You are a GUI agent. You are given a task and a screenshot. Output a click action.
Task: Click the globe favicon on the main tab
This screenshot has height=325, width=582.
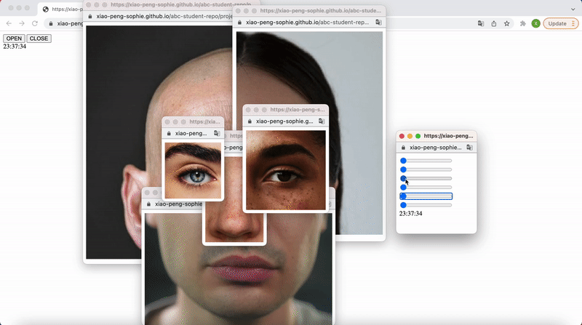click(x=46, y=9)
